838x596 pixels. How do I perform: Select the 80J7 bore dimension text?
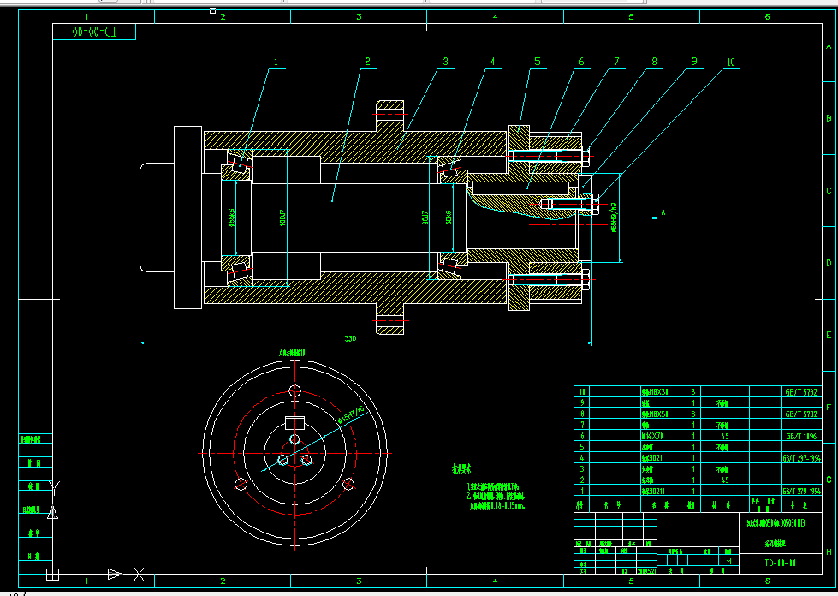(x=425, y=218)
